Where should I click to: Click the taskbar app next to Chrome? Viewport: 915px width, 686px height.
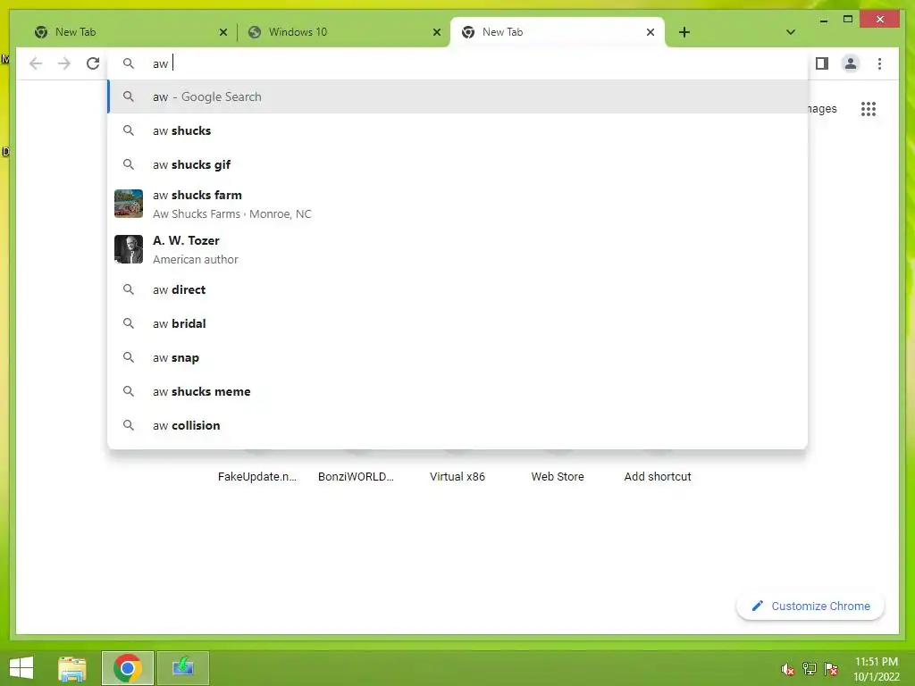(x=182, y=668)
